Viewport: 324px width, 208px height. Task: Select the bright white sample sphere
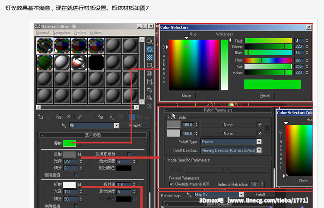click(62, 62)
